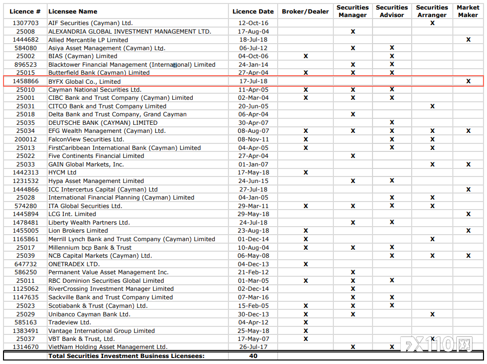487x364 pixels.
Task: Click the "Securities Advisor" column header
Action: click(392, 11)
